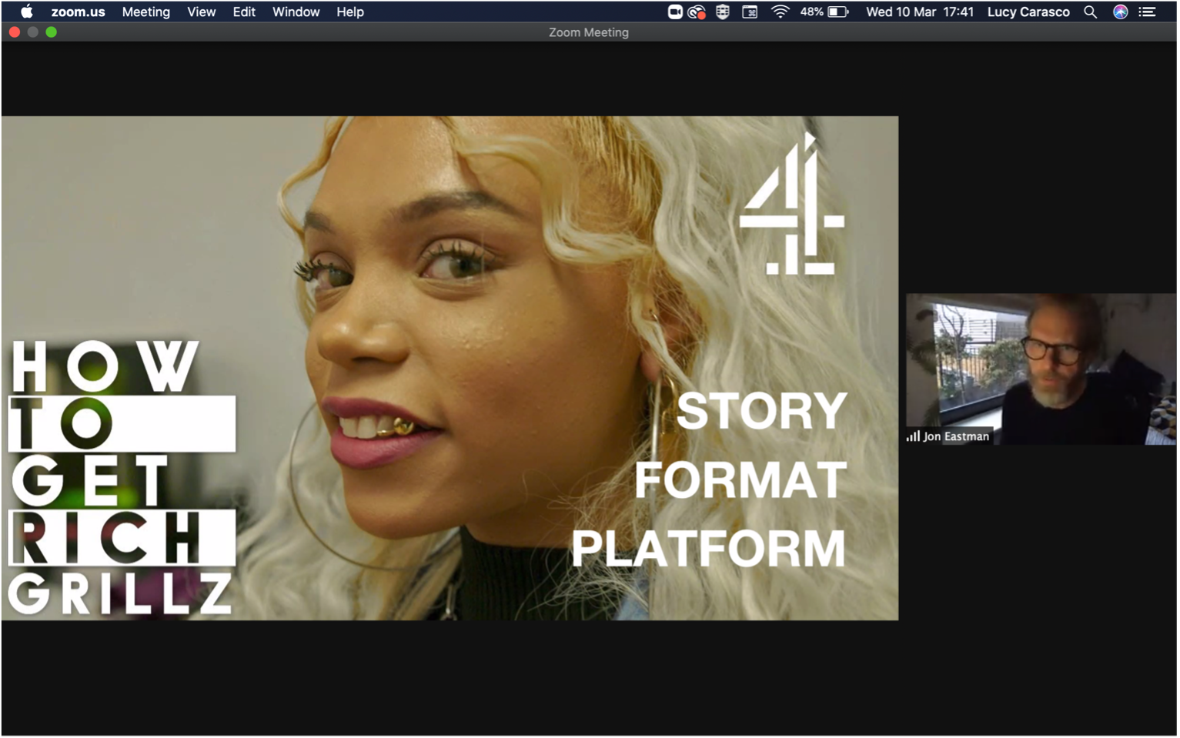Click the shared screen presentation slide
The height and width of the screenshot is (738, 1180).
point(450,368)
